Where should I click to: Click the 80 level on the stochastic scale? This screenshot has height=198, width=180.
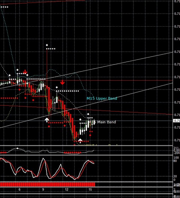point(175,161)
